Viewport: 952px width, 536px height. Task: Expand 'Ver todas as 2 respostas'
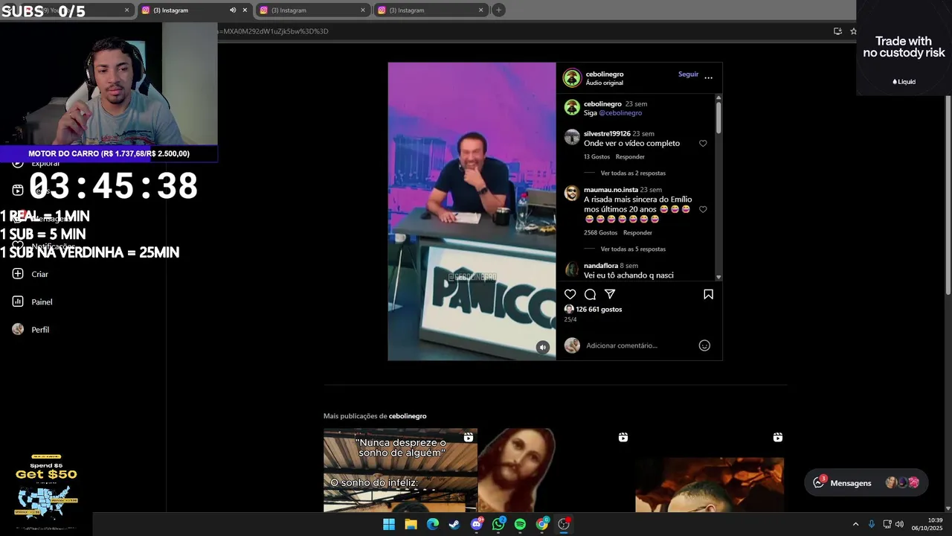(633, 173)
